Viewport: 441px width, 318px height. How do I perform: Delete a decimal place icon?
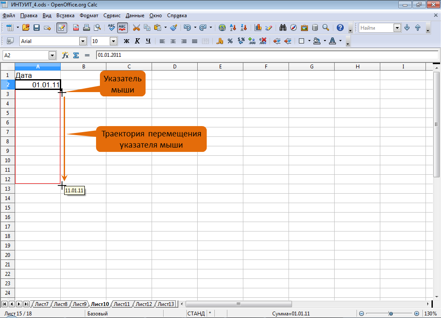click(263, 41)
